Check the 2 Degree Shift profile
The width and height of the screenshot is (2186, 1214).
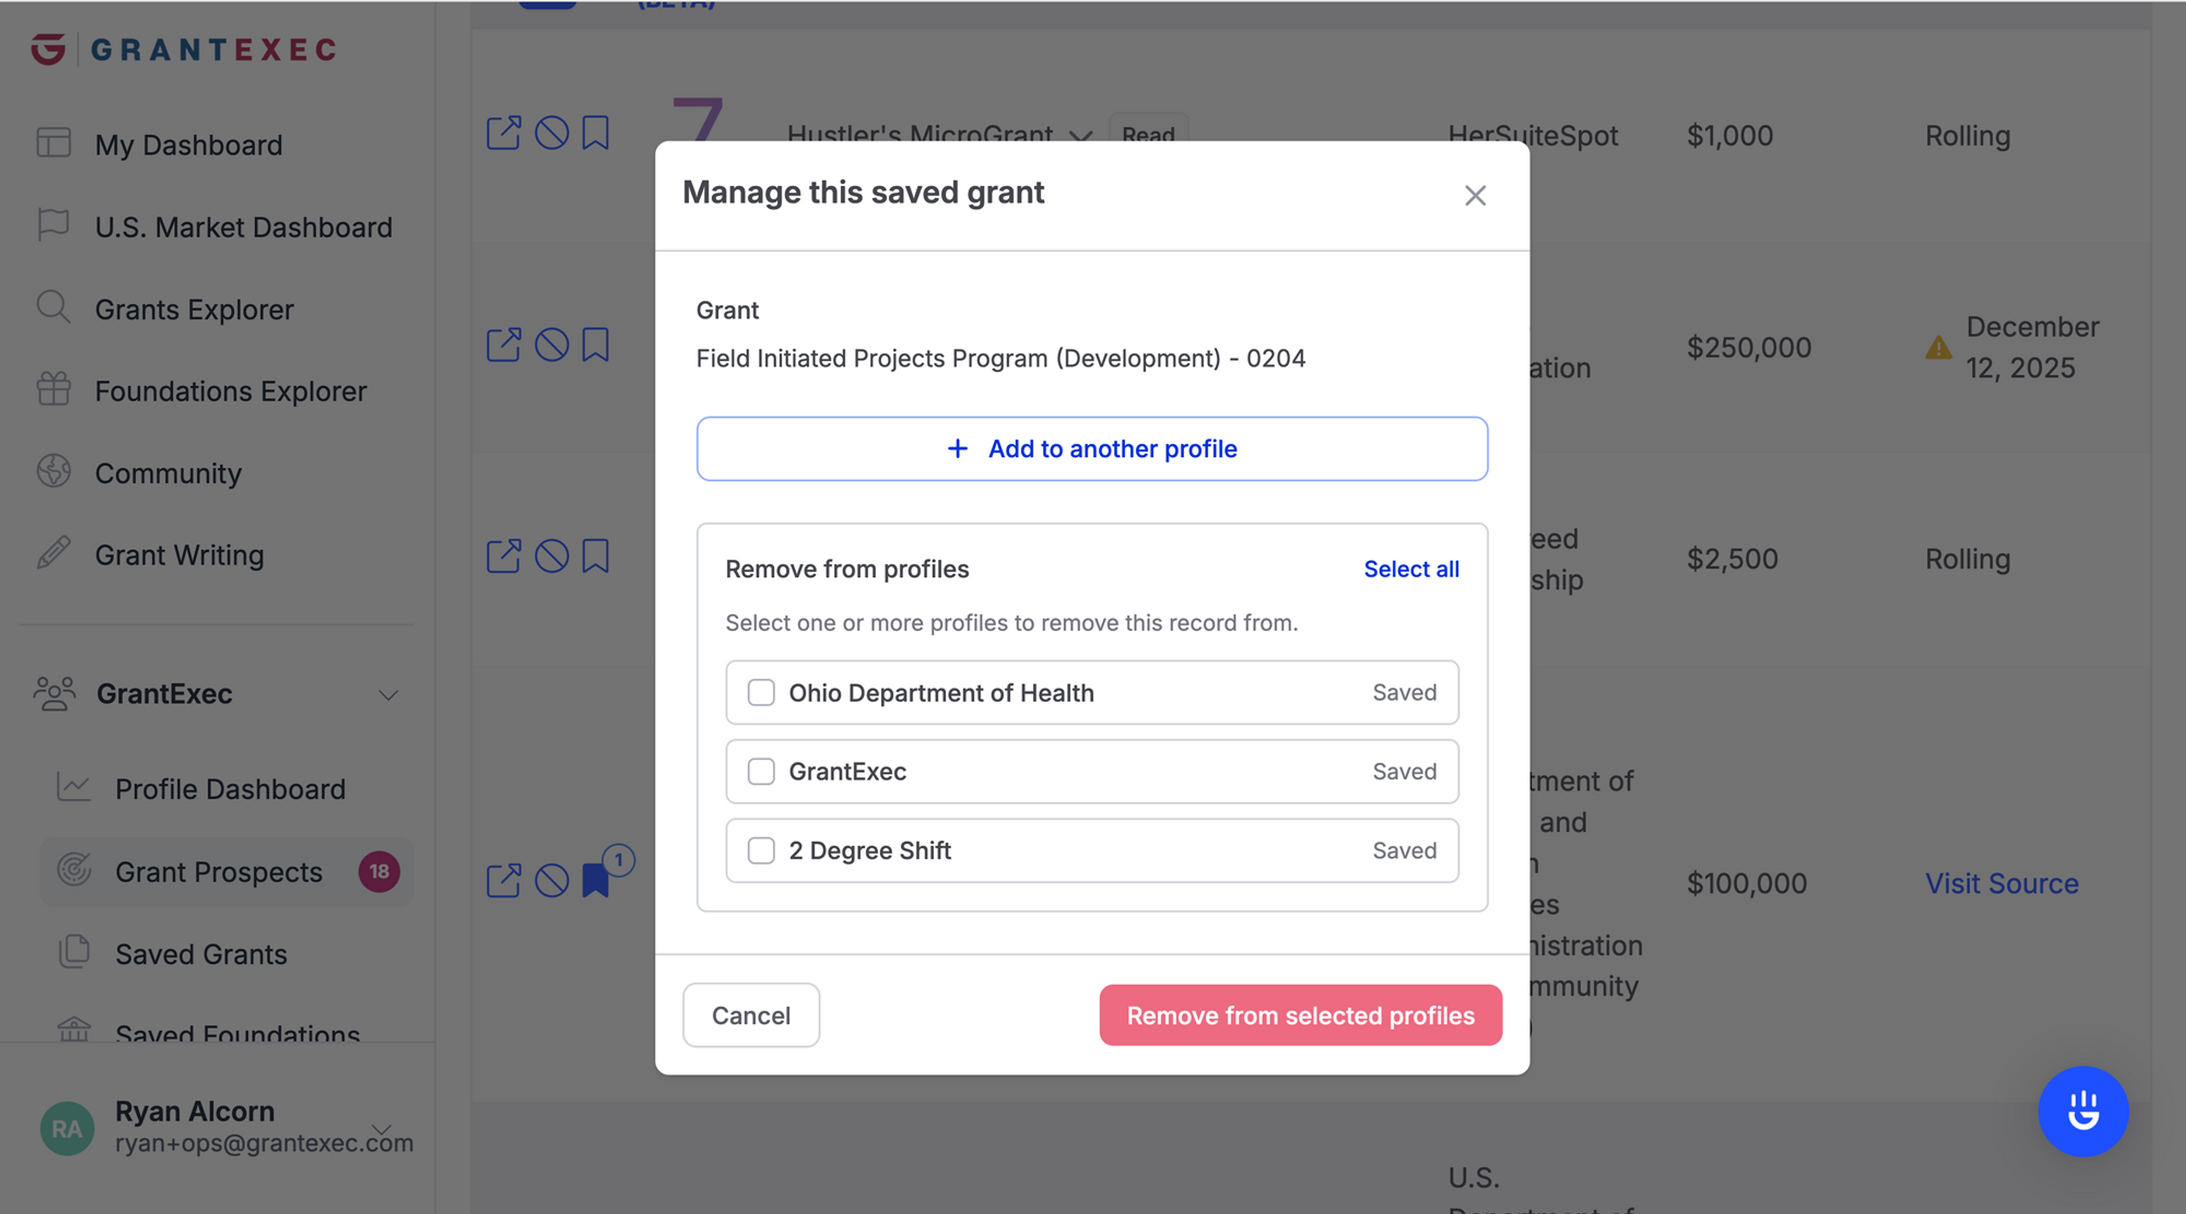tap(760, 851)
